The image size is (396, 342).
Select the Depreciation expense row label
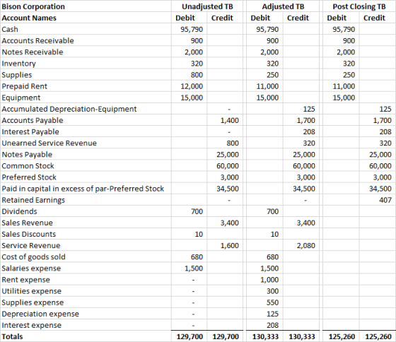[40, 314]
